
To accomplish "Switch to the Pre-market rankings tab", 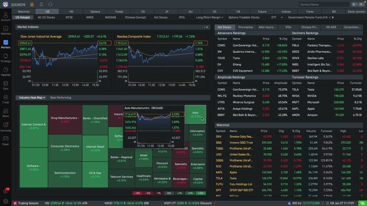I will (246, 27).
